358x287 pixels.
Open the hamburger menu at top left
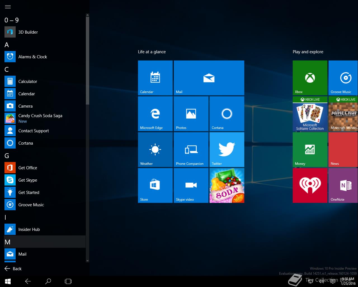coord(8,7)
